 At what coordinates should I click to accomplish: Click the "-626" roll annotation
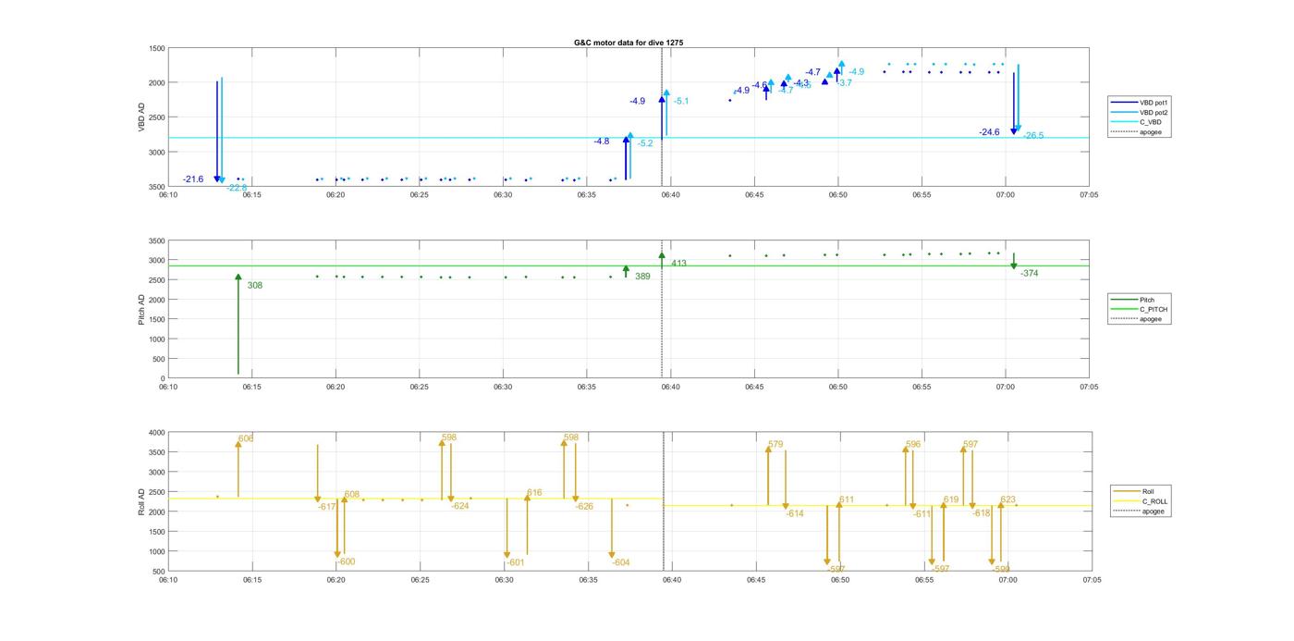click(584, 507)
